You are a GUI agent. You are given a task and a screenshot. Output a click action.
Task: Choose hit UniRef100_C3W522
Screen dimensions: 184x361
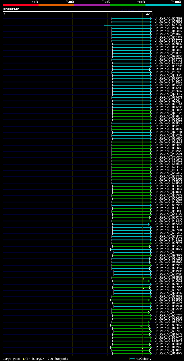pos(168,151)
